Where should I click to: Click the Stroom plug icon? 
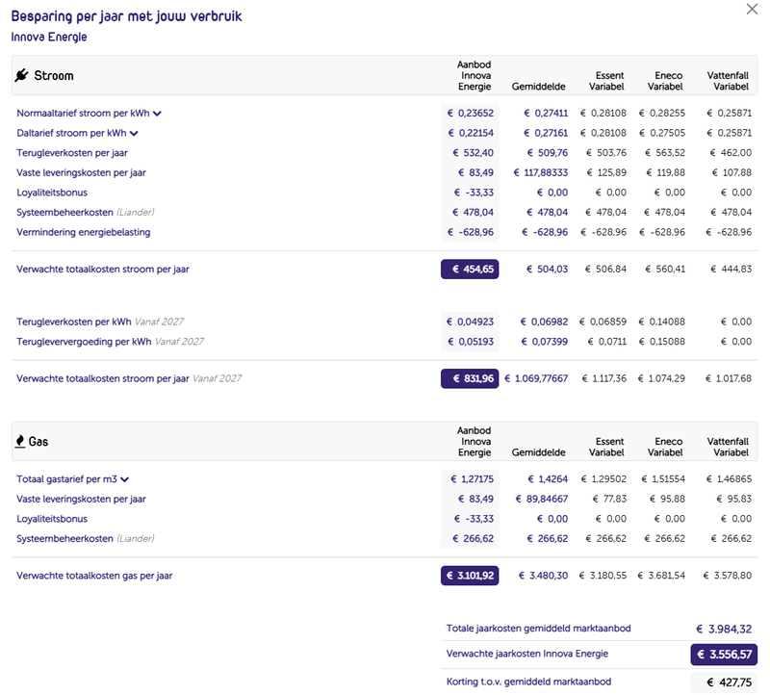pyautogui.click(x=21, y=75)
